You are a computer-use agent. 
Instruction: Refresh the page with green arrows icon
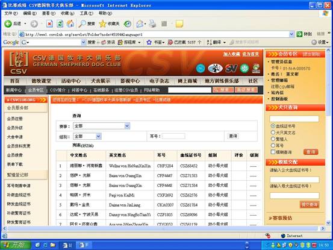(x=60, y=23)
